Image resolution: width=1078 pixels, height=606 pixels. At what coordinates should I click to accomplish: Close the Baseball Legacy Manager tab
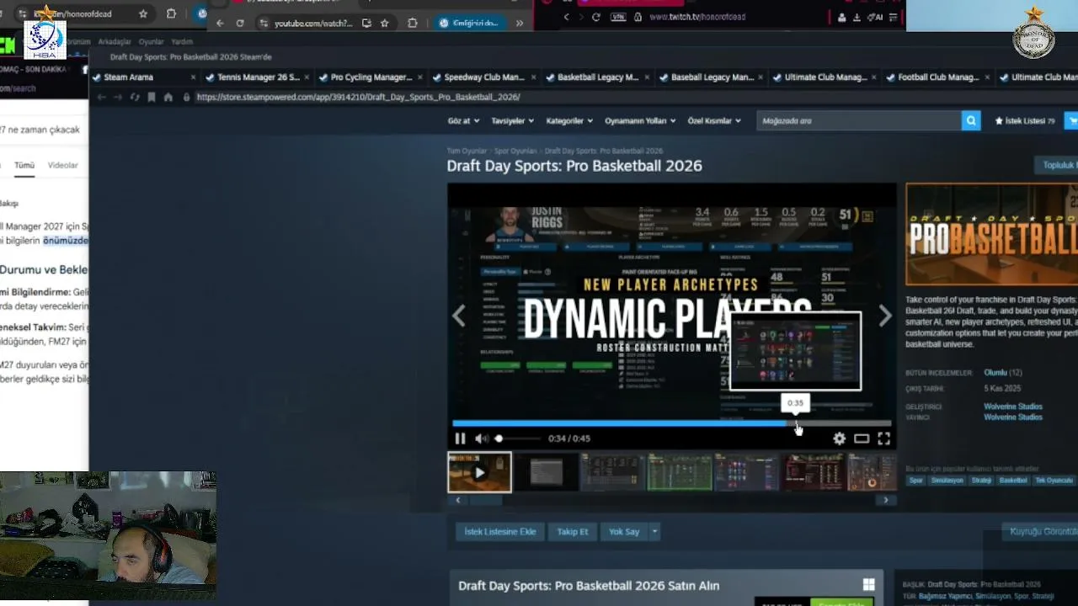tap(760, 77)
